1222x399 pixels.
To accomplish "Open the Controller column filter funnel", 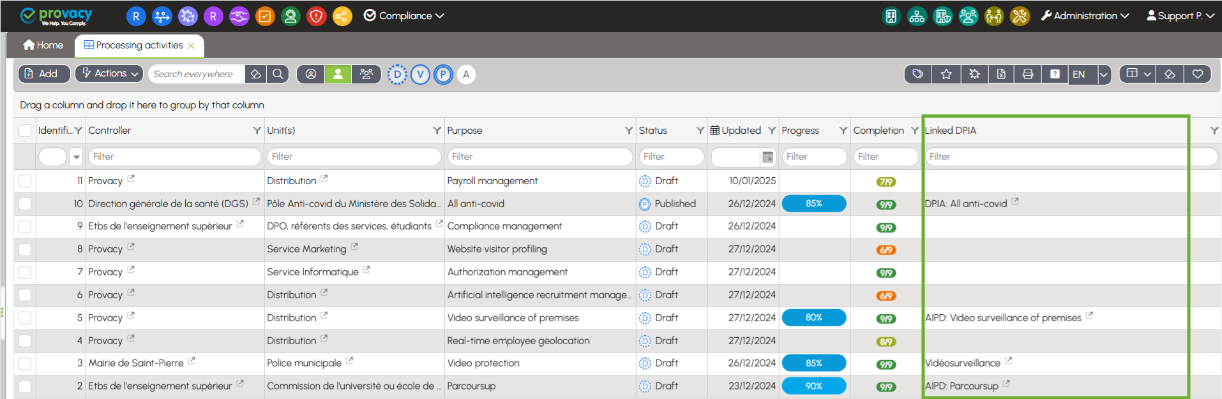I will pyautogui.click(x=257, y=131).
